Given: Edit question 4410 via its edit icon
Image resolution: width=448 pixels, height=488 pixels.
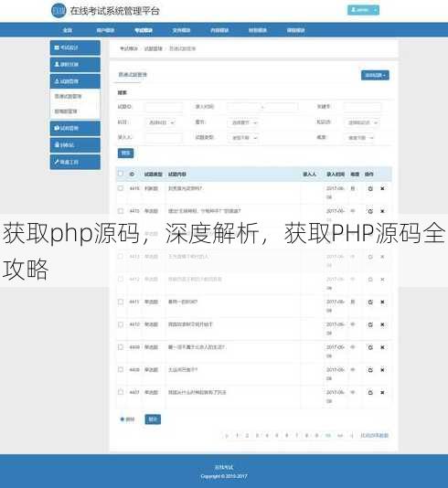Looking at the screenshot, I should [x=370, y=324].
